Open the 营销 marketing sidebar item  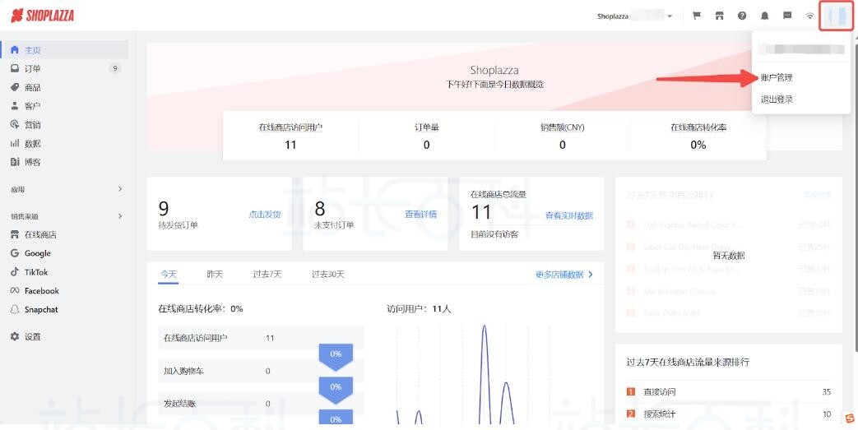[x=64, y=125]
